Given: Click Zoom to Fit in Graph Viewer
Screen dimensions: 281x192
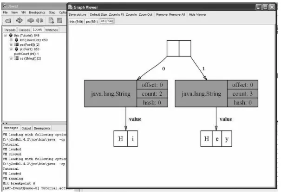Looking at the screenshot, I should tap(117, 14).
